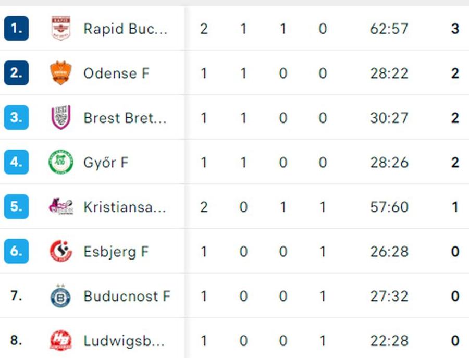Click the red Esbjerg F emblem
Image resolution: width=469 pixels, height=358 pixels.
[61, 251]
